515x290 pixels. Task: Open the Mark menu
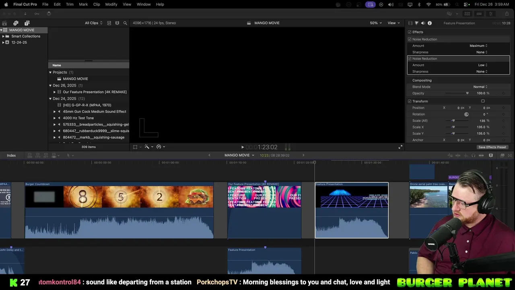coord(83,4)
